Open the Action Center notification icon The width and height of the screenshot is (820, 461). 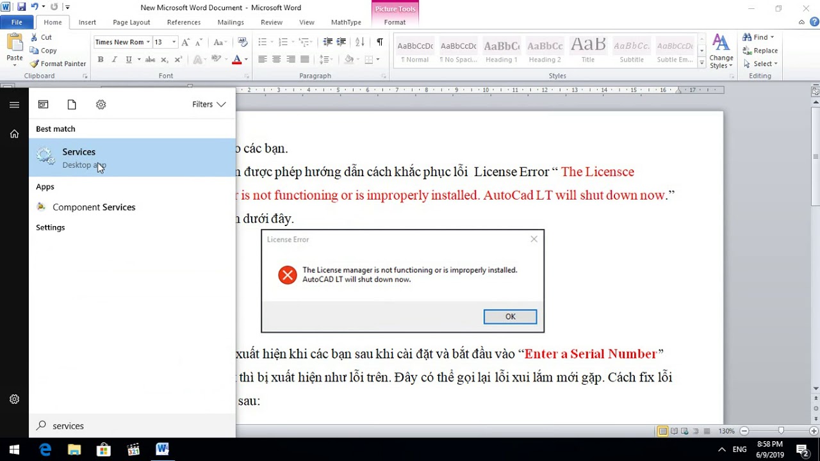(801, 449)
